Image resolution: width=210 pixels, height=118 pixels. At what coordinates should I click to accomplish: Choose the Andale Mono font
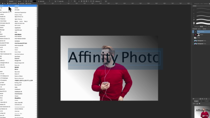click(x=18, y=14)
